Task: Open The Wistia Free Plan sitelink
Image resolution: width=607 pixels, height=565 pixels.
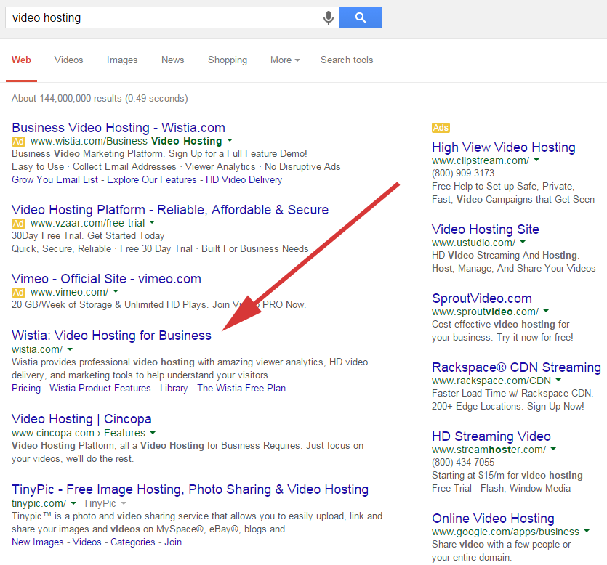Action: pos(241,389)
